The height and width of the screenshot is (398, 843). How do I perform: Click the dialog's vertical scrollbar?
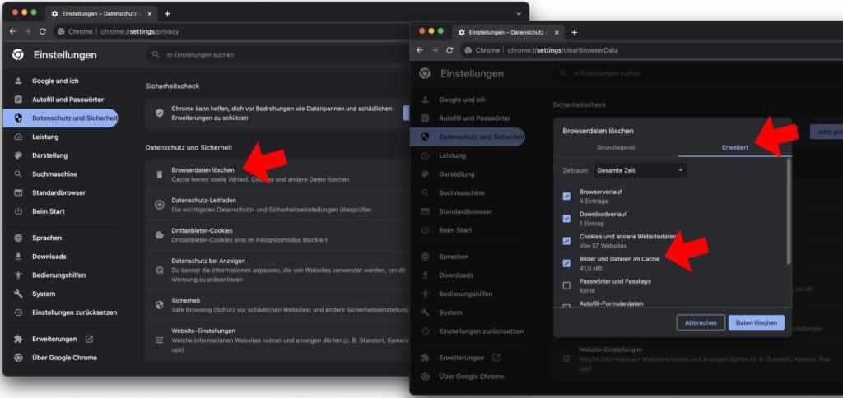point(789,211)
